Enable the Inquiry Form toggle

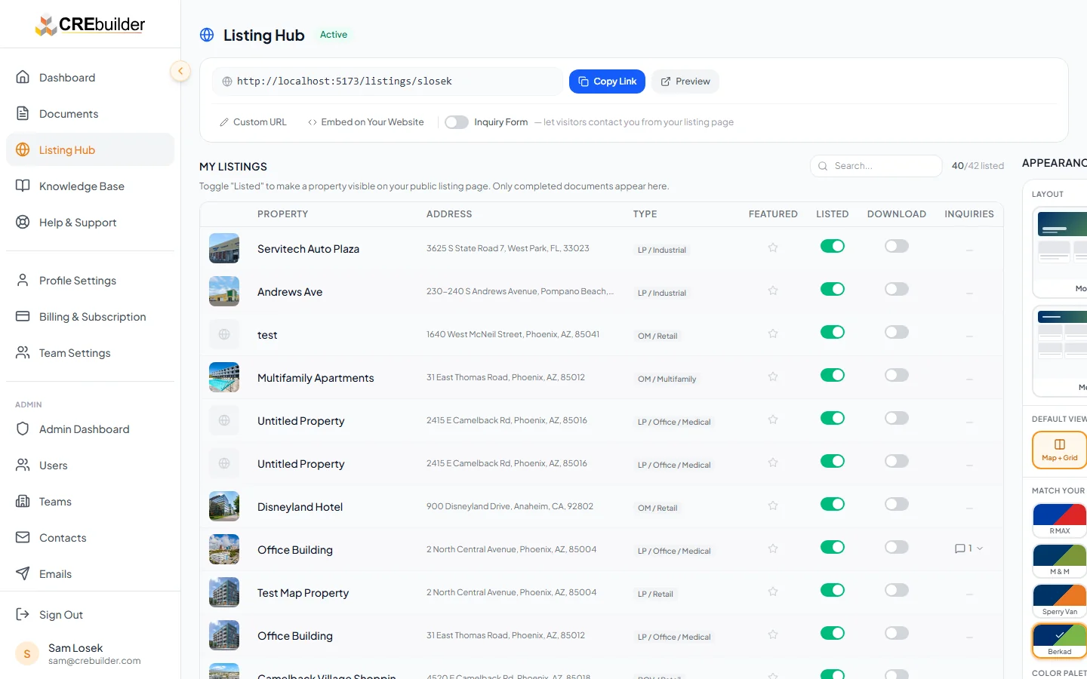click(x=456, y=121)
